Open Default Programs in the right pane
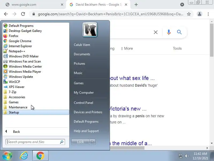This screenshot has width=214, height=161. 86,122
